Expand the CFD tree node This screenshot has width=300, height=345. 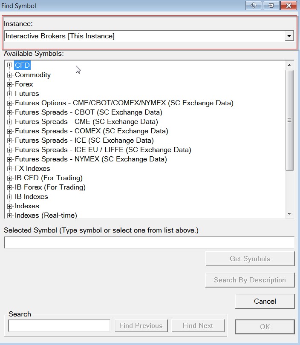click(9, 65)
